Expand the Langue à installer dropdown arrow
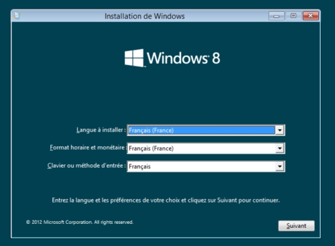This screenshot has width=335, height=246. (279, 130)
